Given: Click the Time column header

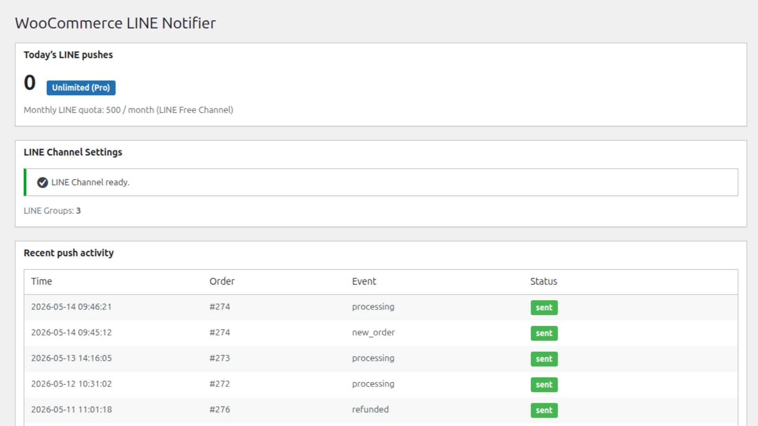Looking at the screenshot, I should click(x=41, y=281).
